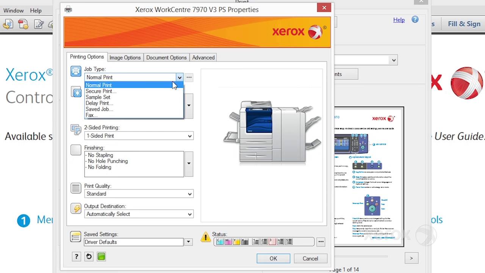
Task: Click the Output Destination lightning icon
Action: coord(76,208)
